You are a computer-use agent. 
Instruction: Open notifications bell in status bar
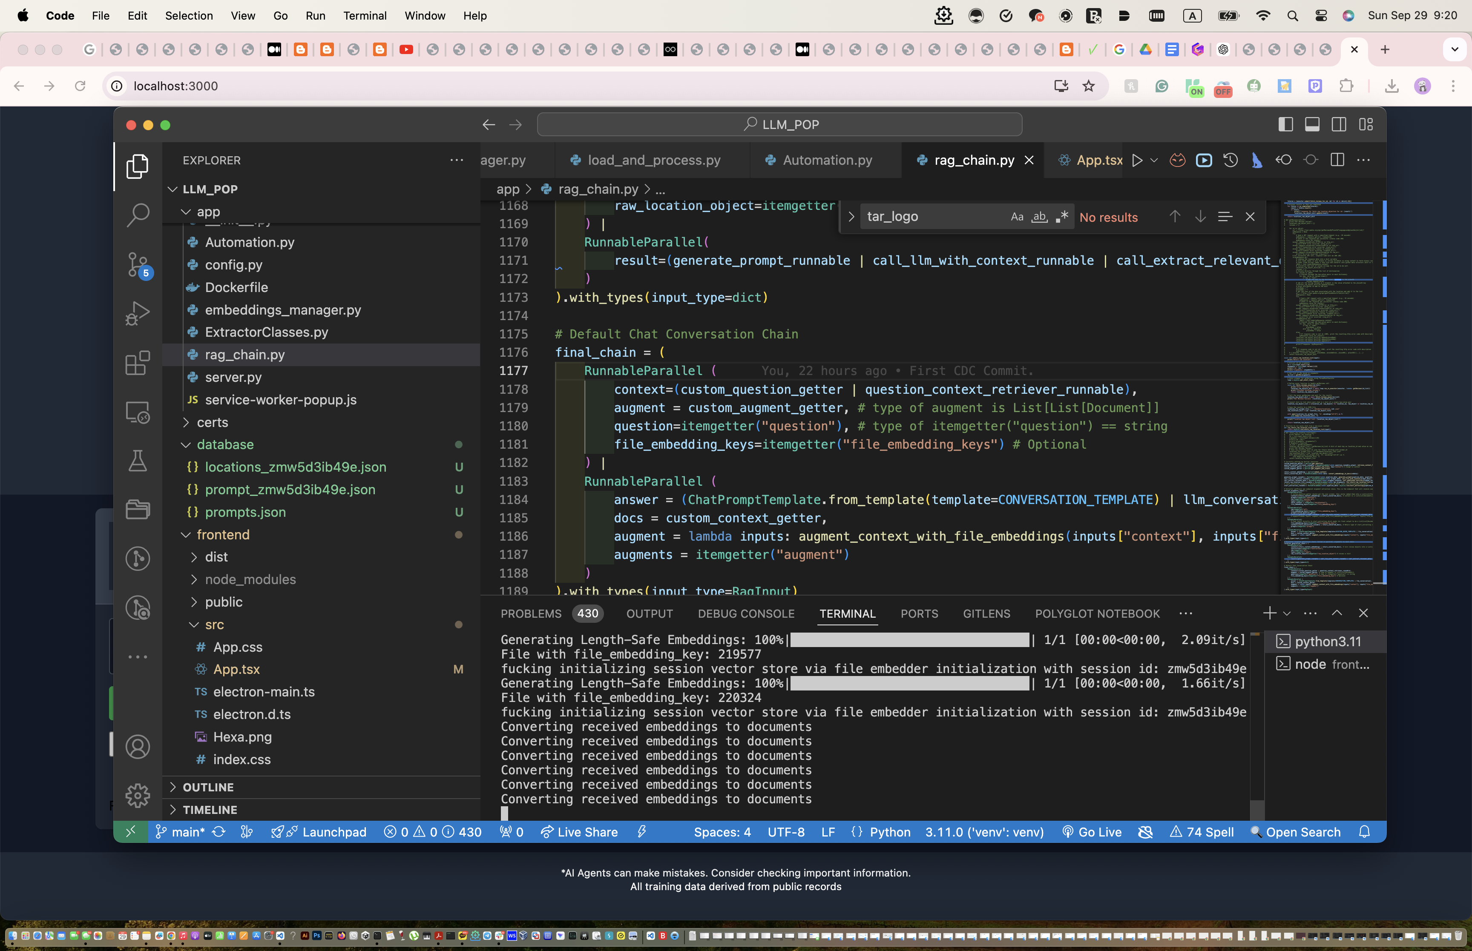(1365, 832)
